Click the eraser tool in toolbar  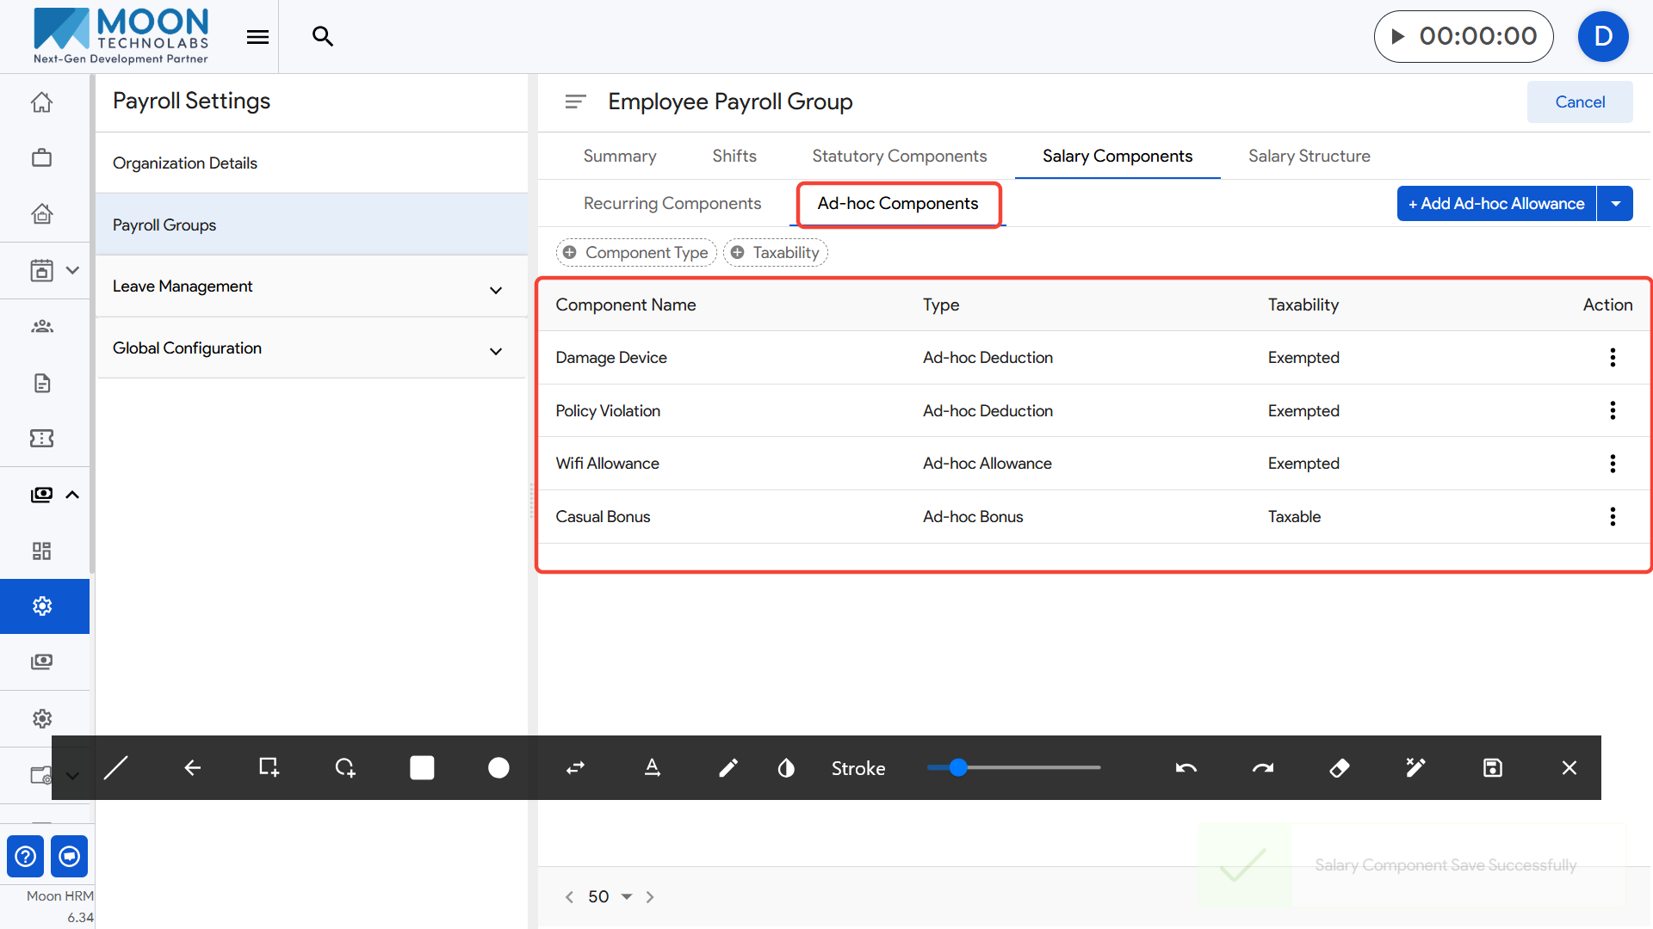pyautogui.click(x=1339, y=767)
